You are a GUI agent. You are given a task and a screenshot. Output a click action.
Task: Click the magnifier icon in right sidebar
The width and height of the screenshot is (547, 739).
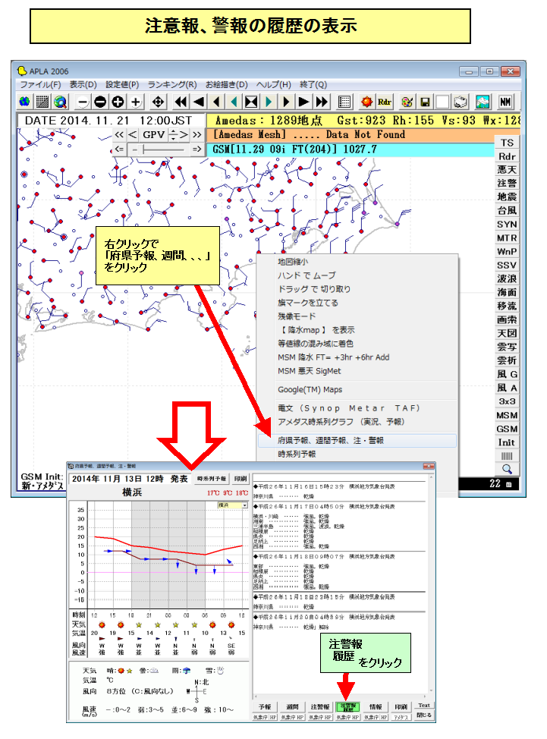pos(507,469)
